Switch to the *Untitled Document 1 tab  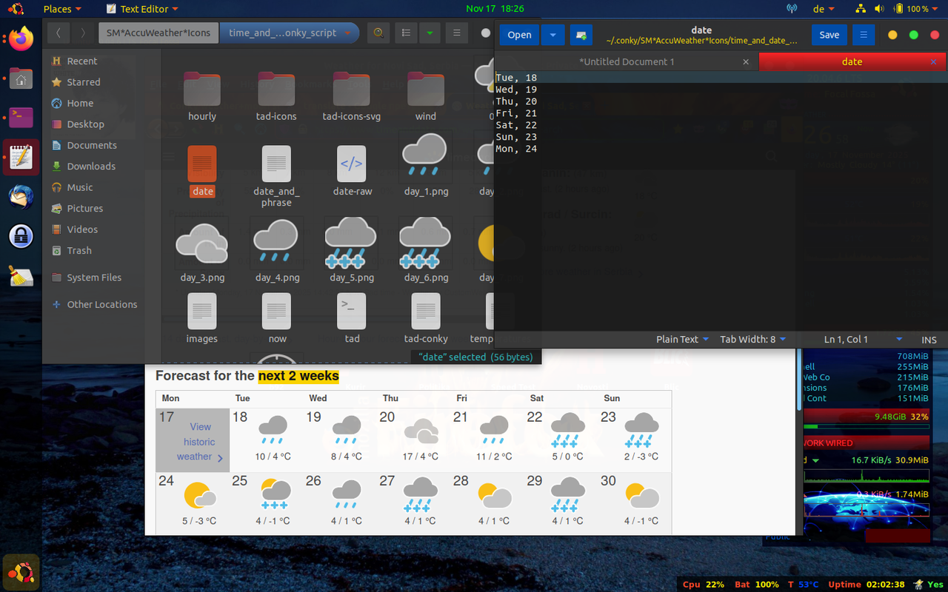pos(627,62)
